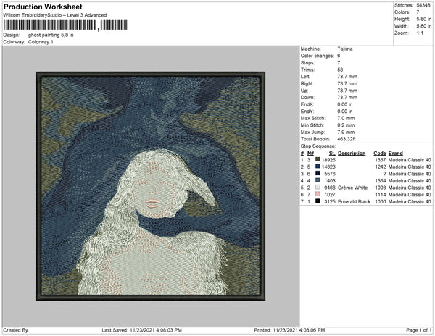This screenshot has width=435, height=336.
Task: Click the stitches count 54348
Action: pos(423,5)
